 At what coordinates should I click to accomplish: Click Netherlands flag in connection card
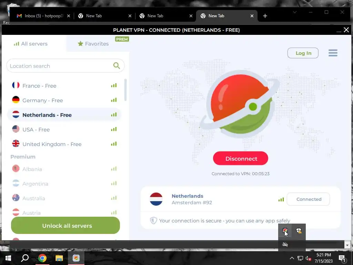coord(156,199)
